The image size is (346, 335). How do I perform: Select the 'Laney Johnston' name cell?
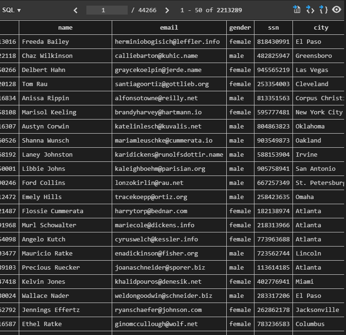(x=65, y=155)
